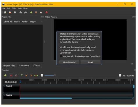This screenshot has width=138, height=107.
Task: Click the 15 seconds zoom label
Action: click(x=128, y=76)
